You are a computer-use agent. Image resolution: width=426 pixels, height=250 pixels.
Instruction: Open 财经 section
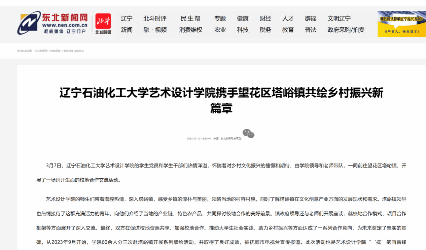click(265, 19)
